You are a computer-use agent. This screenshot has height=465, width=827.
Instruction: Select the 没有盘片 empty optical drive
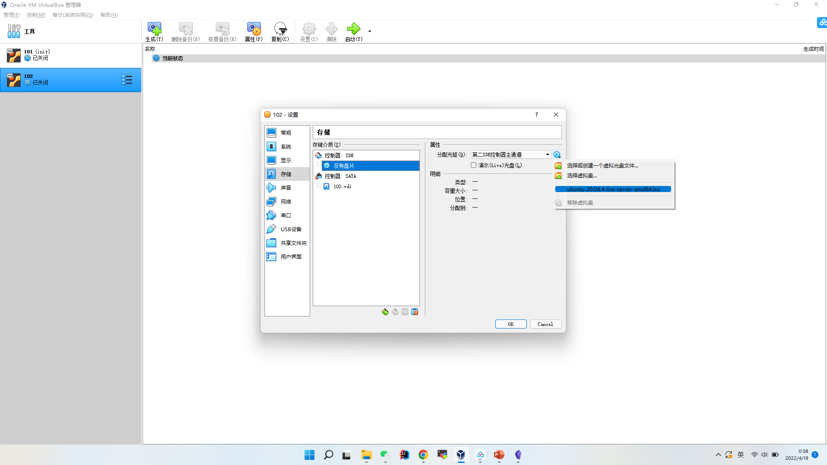[370, 166]
